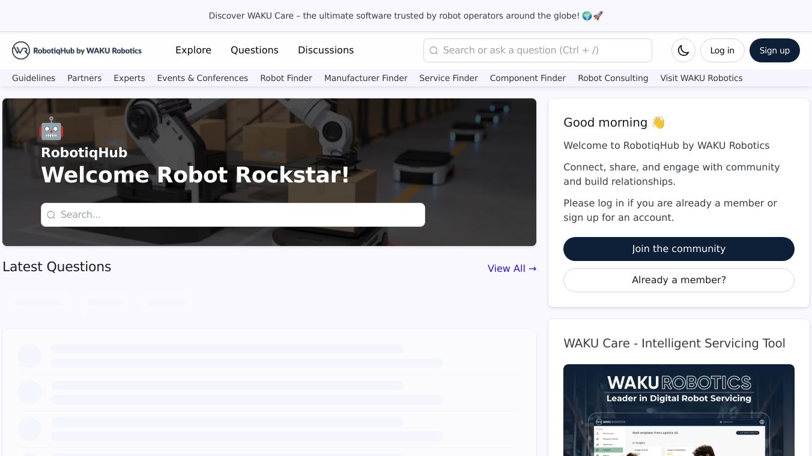Click the hero Search... input field
This screenshot has width=812, height=456.
click(233, 215)
